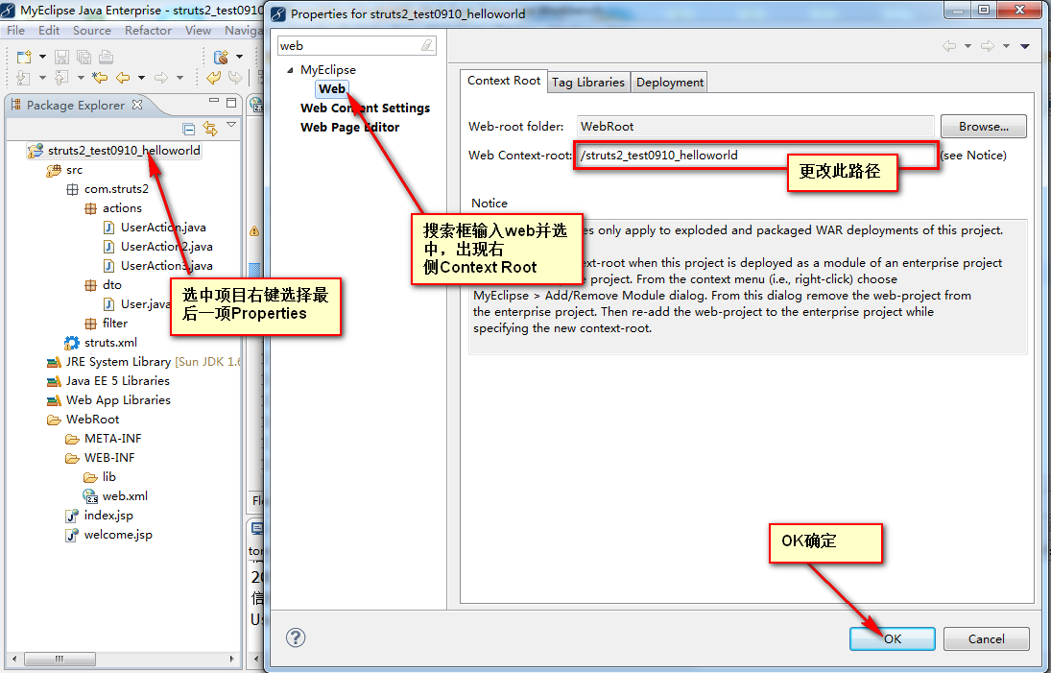Collapse the MyEclipse tree node
Screen dimensions: 1051x673
pos(290,70)
